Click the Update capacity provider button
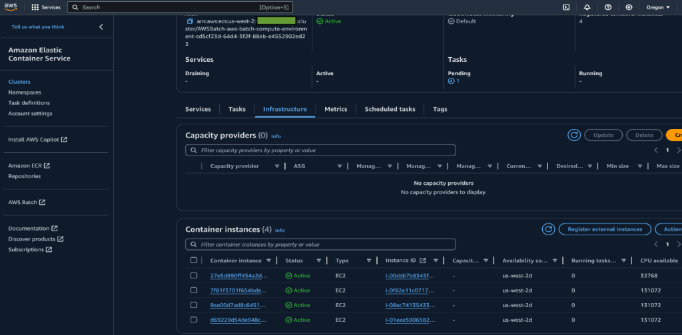Viewport: 682px width, 335px height. tap(603, 135)
